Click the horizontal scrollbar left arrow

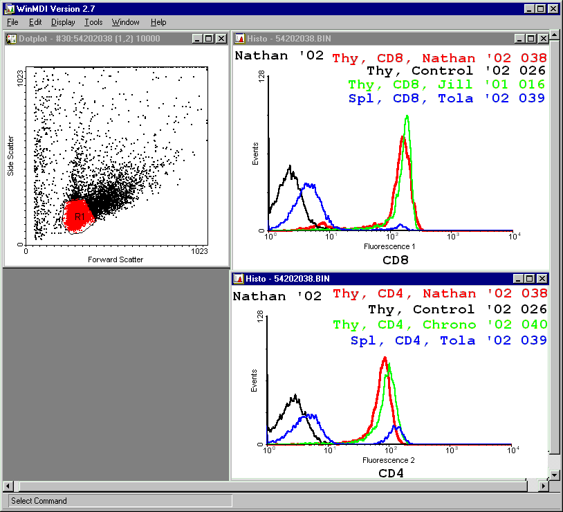tap(8, 485)
